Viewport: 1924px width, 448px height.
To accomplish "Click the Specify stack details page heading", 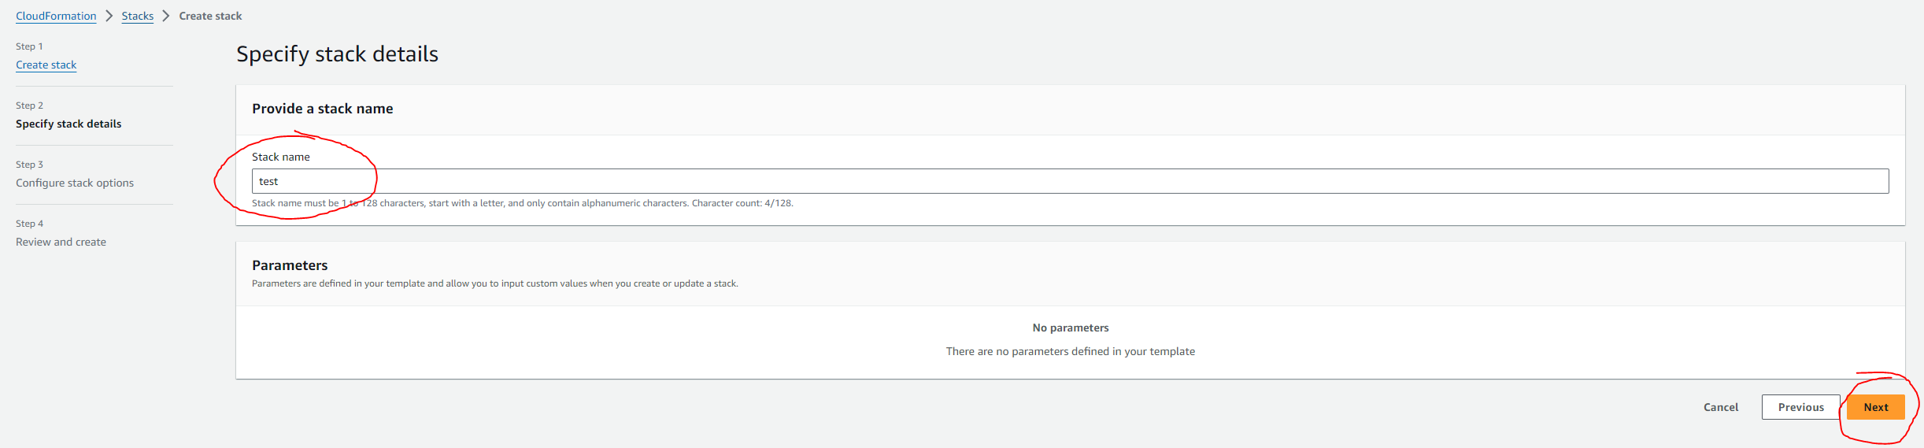I will coord(337,54).
